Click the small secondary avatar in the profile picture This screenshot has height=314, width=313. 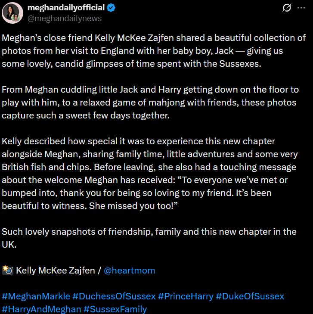[x=15, y=18]
